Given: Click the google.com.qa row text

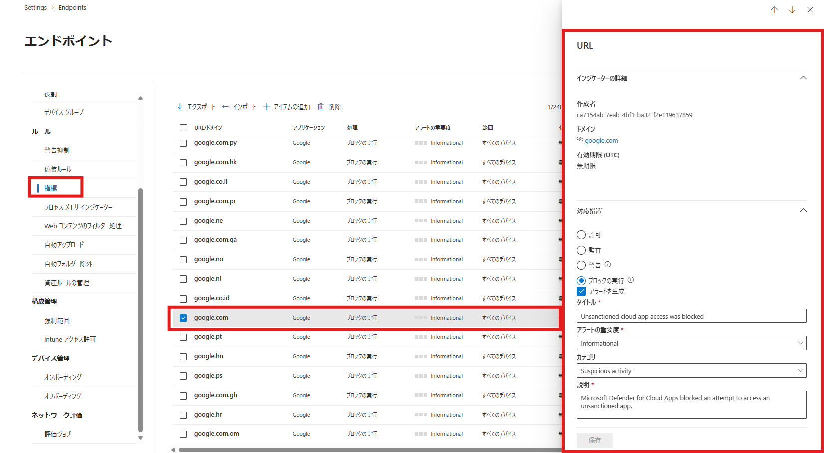Looking at the screenshot, I should coord(215,240).
